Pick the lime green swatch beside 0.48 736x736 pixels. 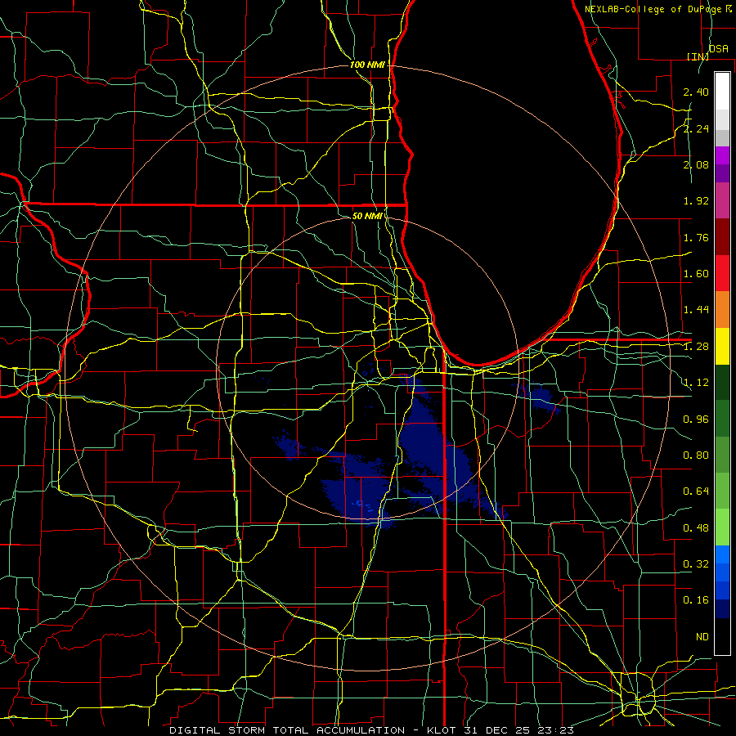pos(722,527)
